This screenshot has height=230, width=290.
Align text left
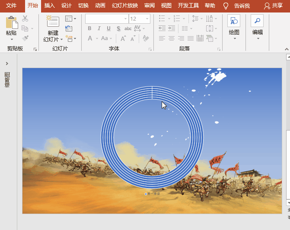[x=162, y=38]
